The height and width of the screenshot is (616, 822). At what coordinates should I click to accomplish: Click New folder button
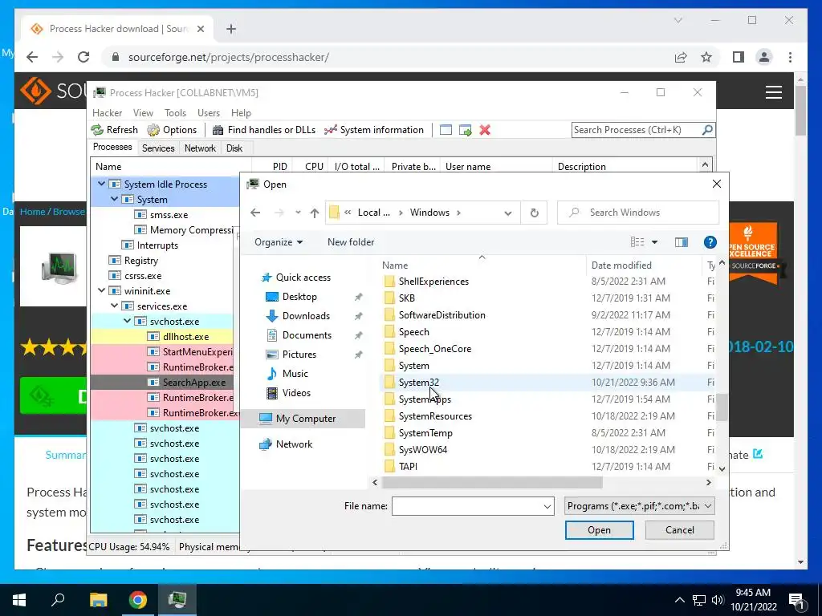pos(351,242)
